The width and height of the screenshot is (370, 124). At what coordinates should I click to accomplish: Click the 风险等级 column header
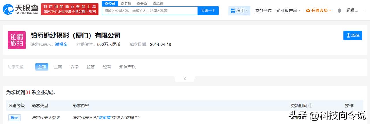click(x=16, y=106)
